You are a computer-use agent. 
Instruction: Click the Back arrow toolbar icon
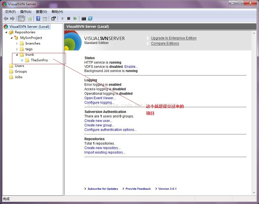pyautogui.click(x=6, y=18)
